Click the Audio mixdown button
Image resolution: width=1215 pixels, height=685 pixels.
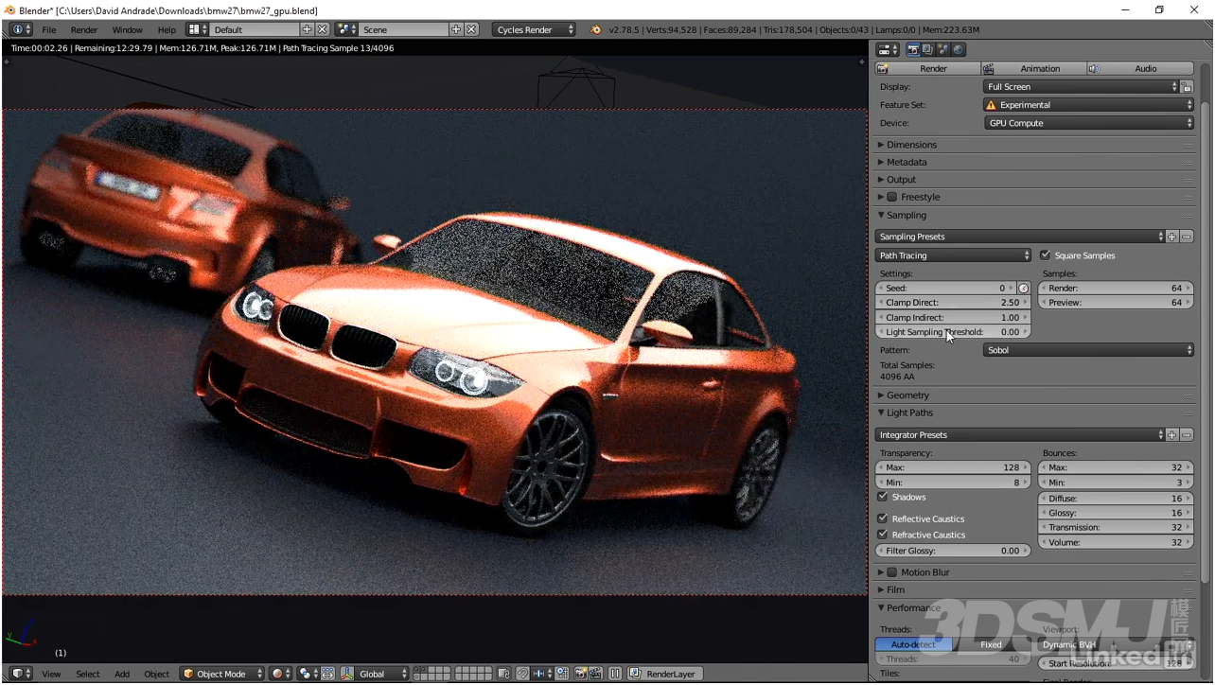tap(1140, 69)
